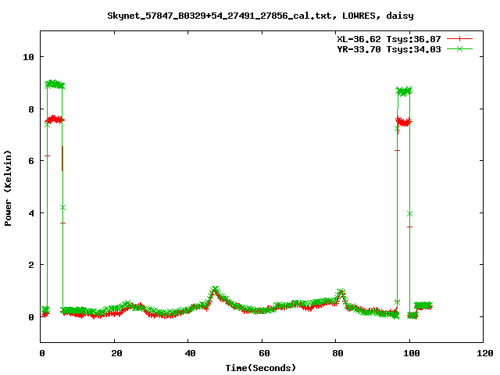Click y-axis tick label 6
500x375 pixels.
pyautogui.click(x=31, y=161)
